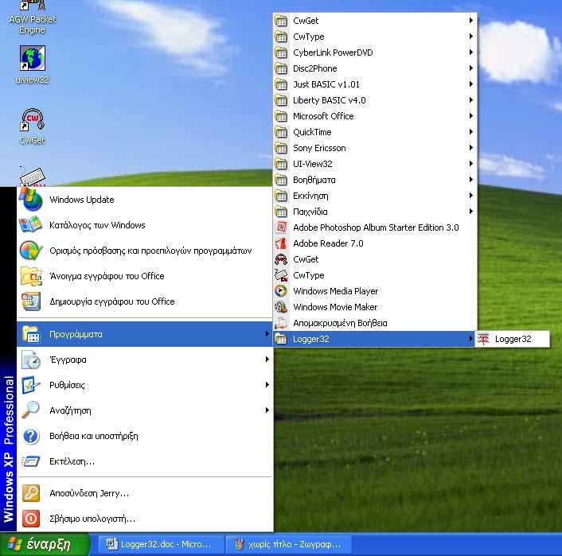Click the Ορισμός πρόσβασης program defaults icon
The width and height of the screenshot is (562, 556).
pos(31,251)
